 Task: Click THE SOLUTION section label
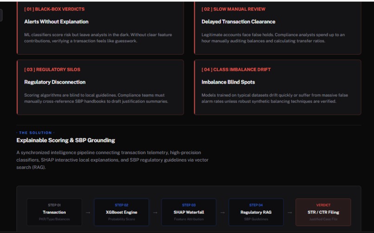pyautogui.click(x=35, y=133)
